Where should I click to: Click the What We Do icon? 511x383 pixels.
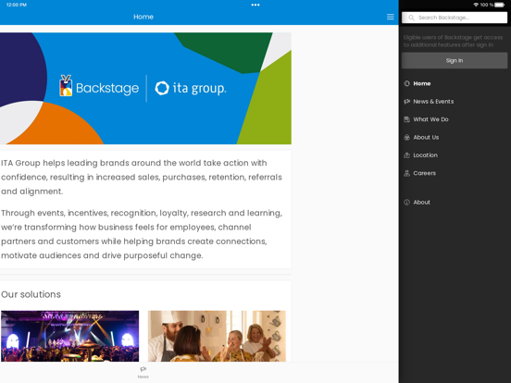click(406, 119)
